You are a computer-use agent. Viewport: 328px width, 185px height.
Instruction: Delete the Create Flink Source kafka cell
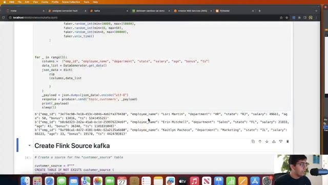pyautogui.click(x=288, y=142)
